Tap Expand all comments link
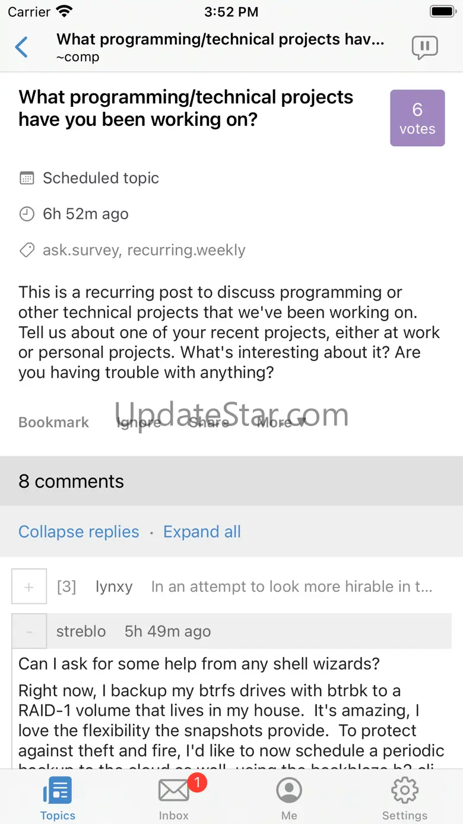Screen dimensions: 463x824 [202, 532]
